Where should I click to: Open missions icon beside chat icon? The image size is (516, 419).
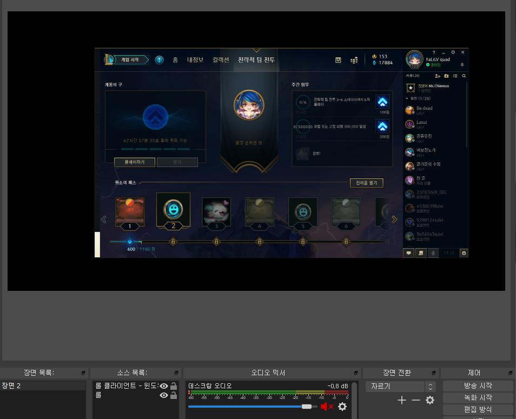click(x=421, y=253)
